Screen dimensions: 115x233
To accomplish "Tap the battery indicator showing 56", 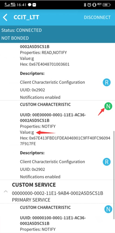I will pyautogui.click(x=106, y=5).
